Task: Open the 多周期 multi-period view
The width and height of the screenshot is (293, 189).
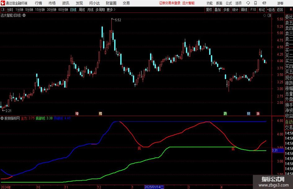Action: point(100,10)
